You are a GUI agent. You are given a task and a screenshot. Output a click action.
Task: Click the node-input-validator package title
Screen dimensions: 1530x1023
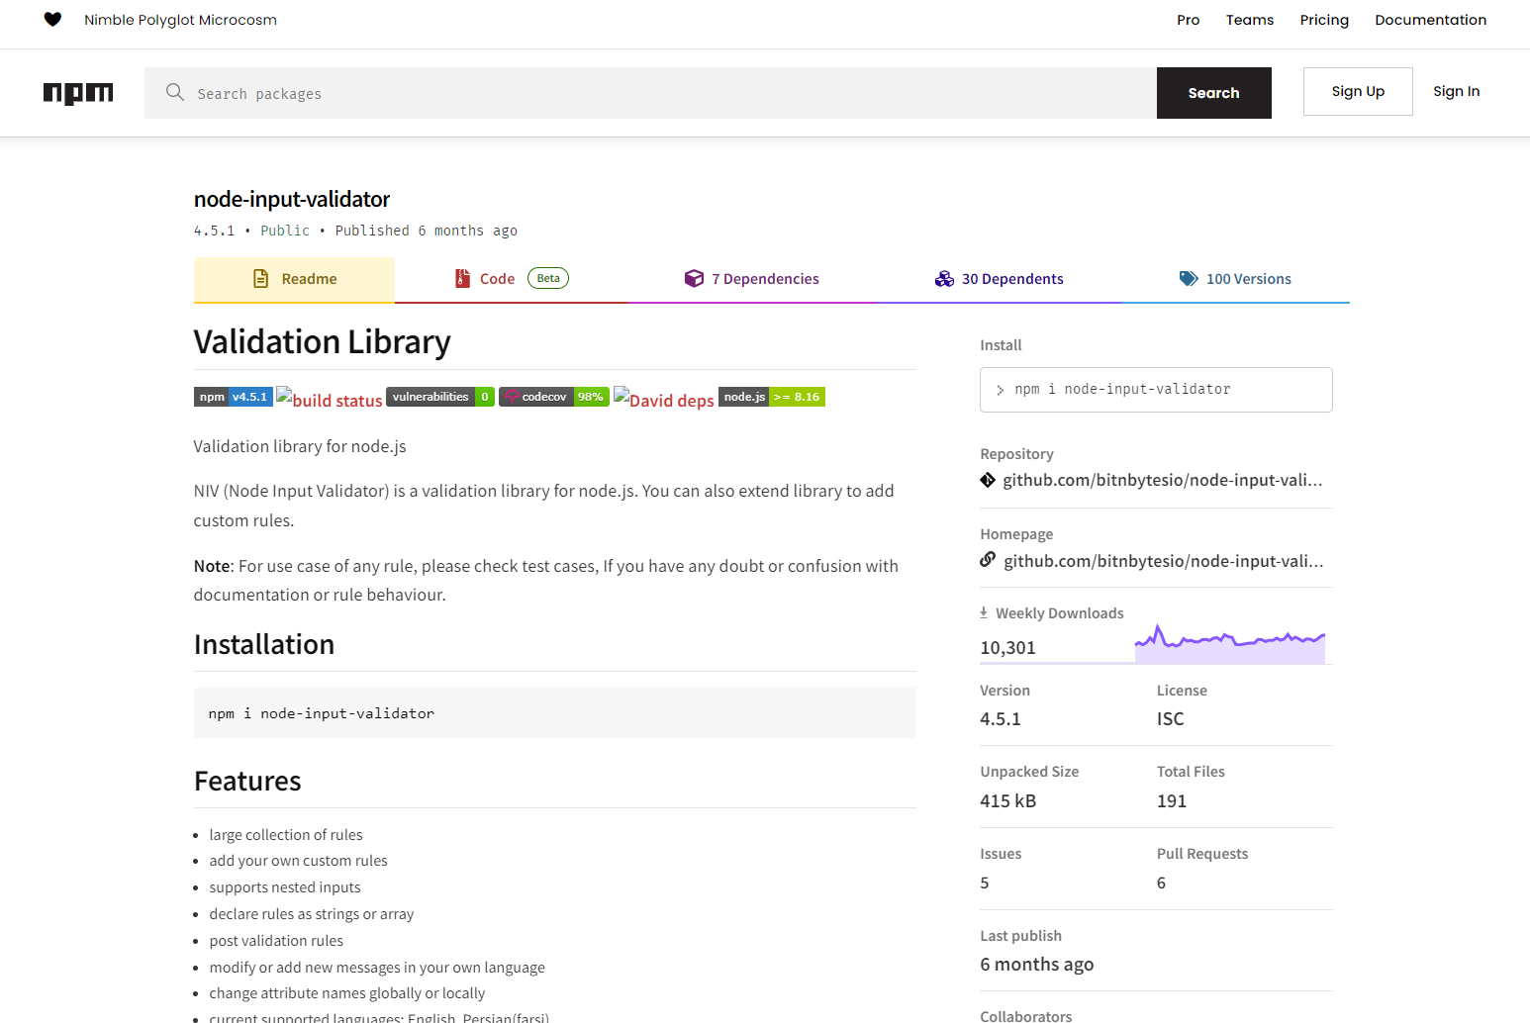pos(292,199)
